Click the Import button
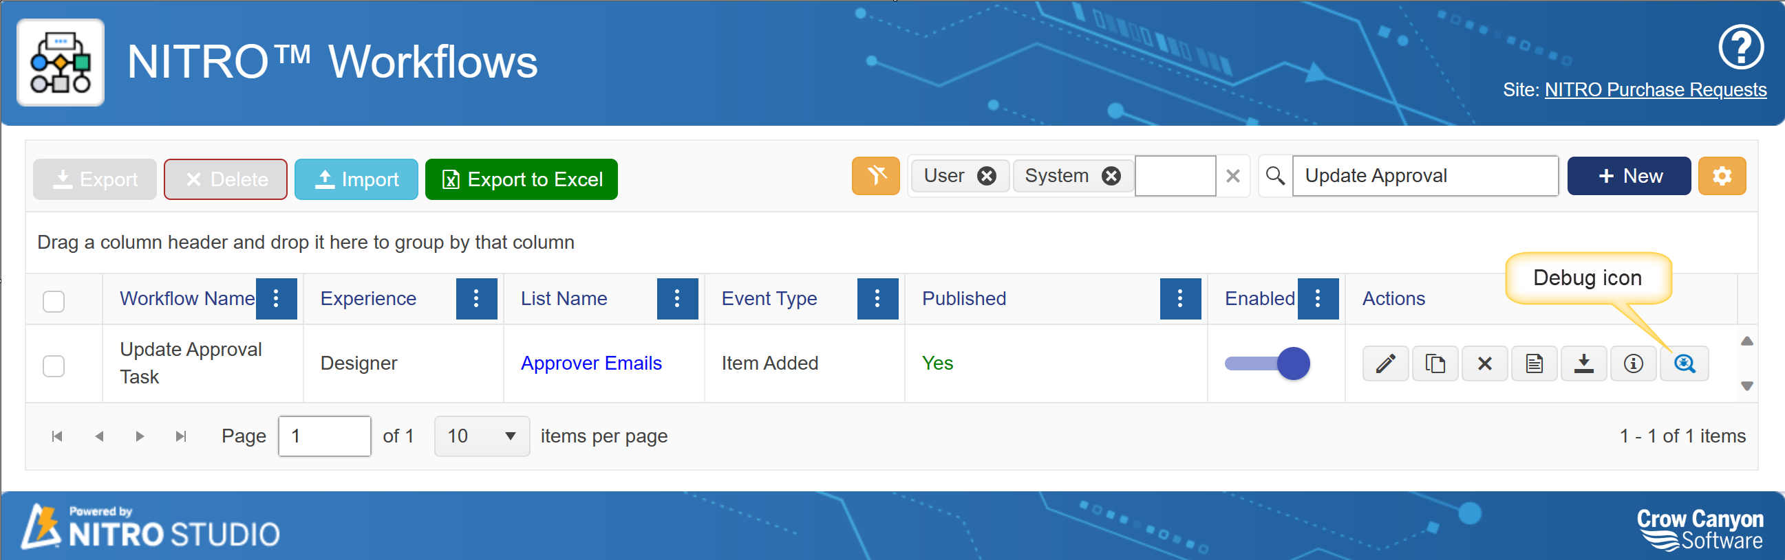1785x560 pixels. [x=356, y=179]
